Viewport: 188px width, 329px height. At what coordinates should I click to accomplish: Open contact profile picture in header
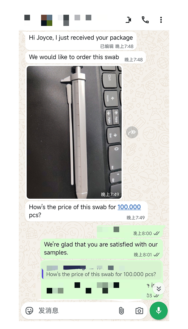pos(47,20)
